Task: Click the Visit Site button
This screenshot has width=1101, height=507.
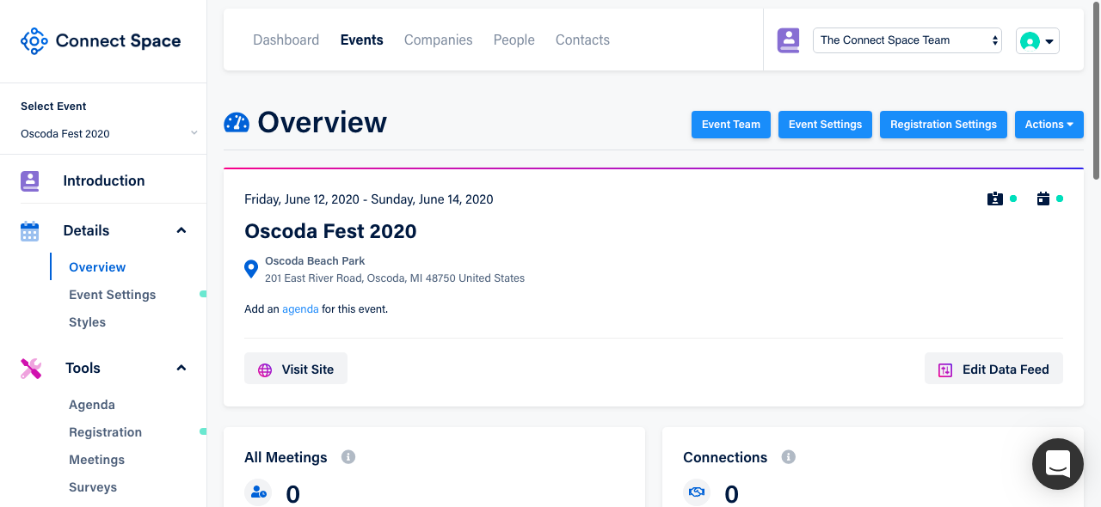Action: pos(296,369)
